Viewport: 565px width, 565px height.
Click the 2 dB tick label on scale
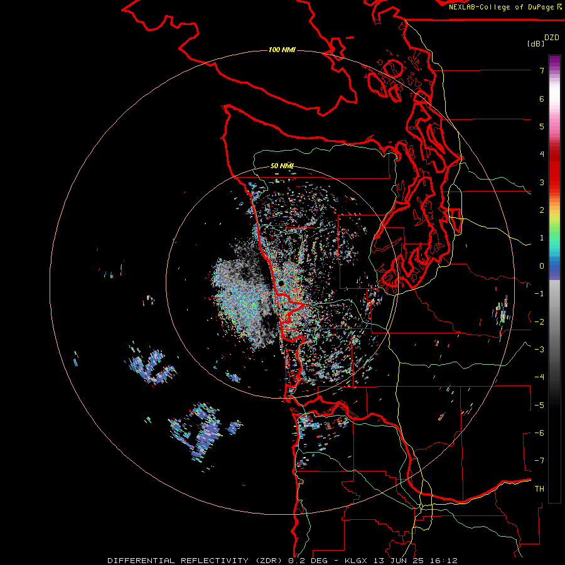click(542, 210)
